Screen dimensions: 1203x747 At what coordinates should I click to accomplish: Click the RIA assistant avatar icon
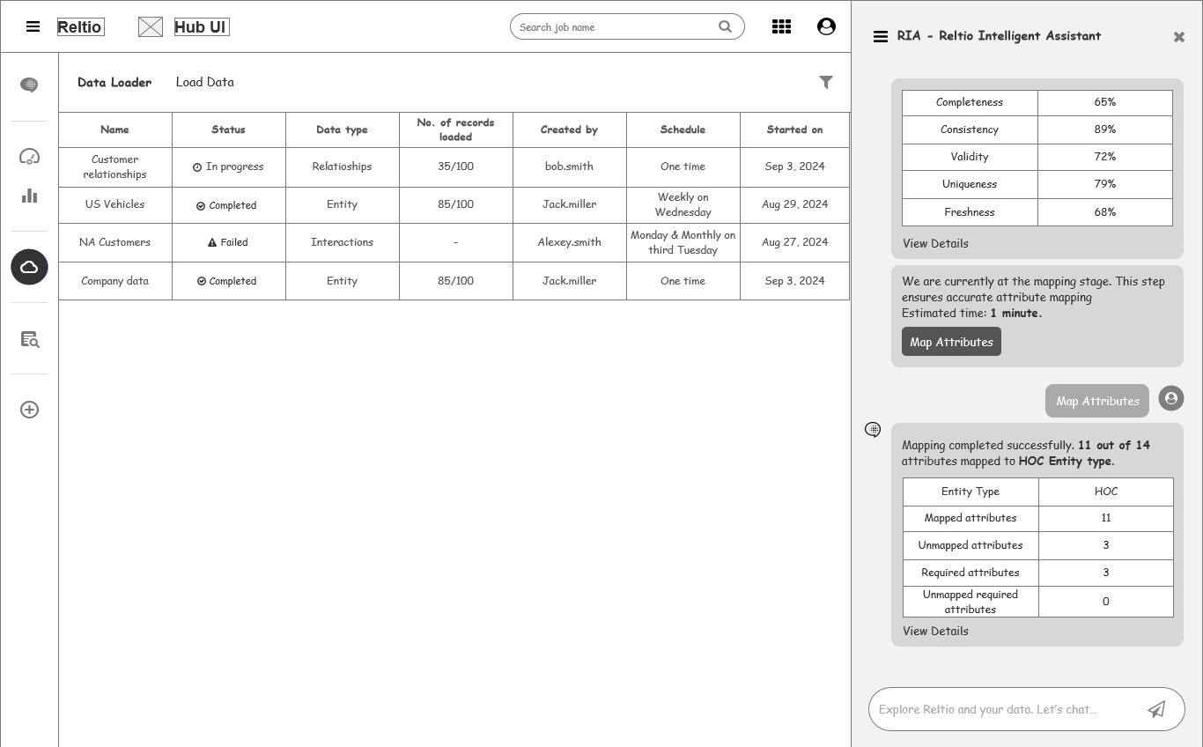[873, 429]
